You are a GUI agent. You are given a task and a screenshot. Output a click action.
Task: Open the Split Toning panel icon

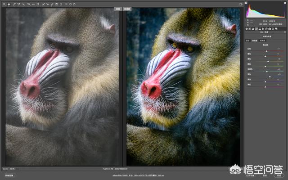click(260, 29)
